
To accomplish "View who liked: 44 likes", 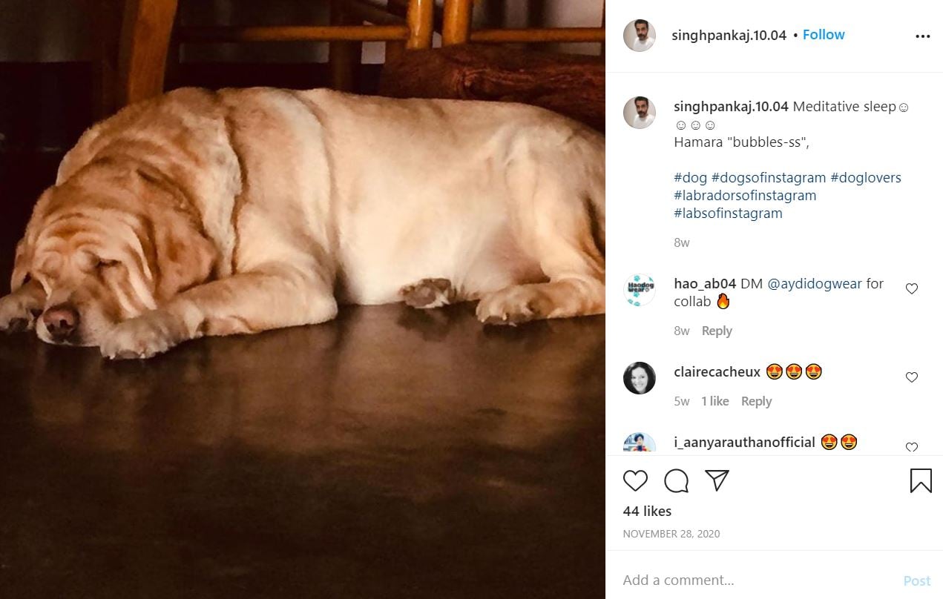I will 647,512.
